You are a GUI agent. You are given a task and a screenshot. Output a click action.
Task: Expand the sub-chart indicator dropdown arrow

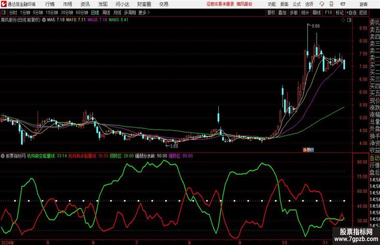point(3,156)
